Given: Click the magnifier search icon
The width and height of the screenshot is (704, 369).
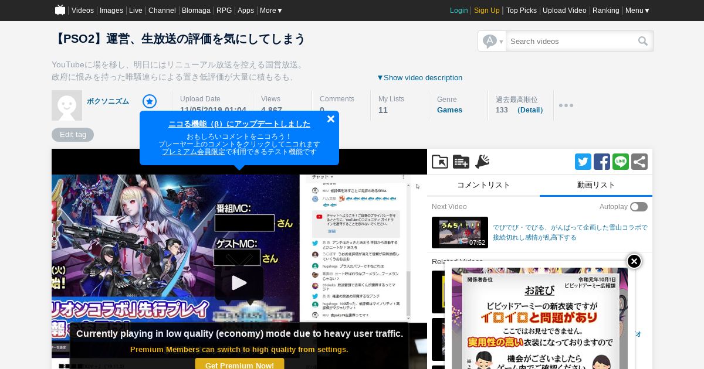Looking at the screenshot, I should click(x=644, y=41).
